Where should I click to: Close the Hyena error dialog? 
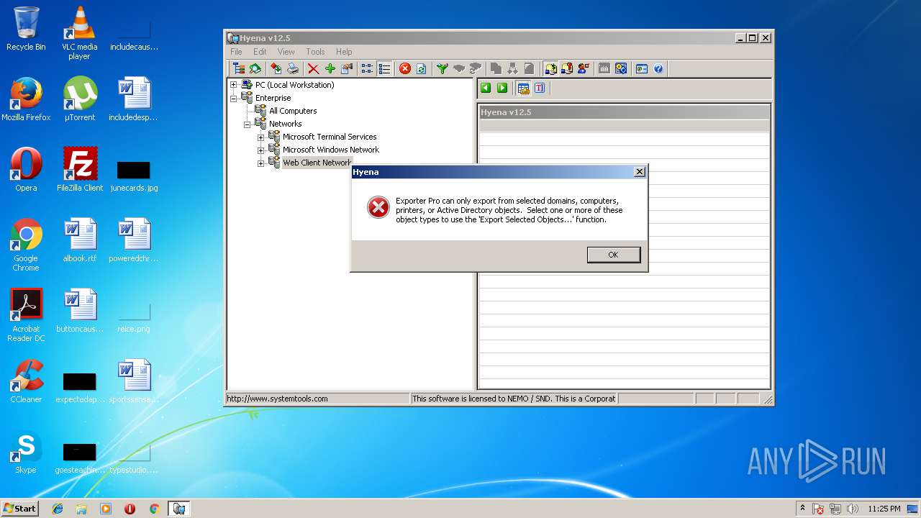coord(639,172)
